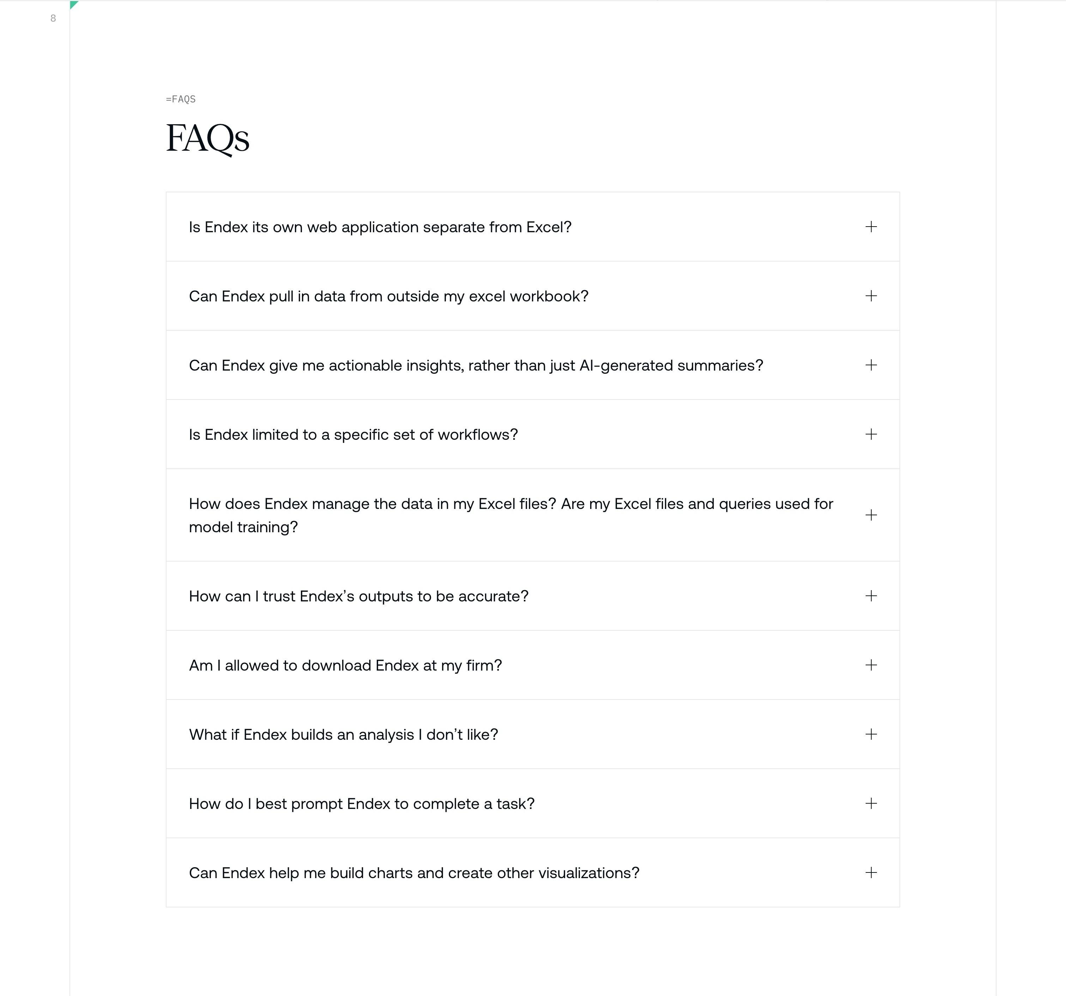Open 'actionable insights' FAQ question text

(475, 365)
